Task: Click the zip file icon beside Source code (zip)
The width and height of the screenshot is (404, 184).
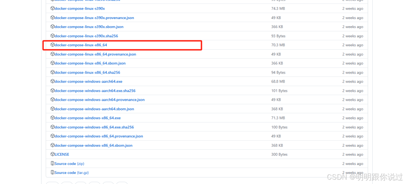Action: pyautogui.click(x=53, y=164)
